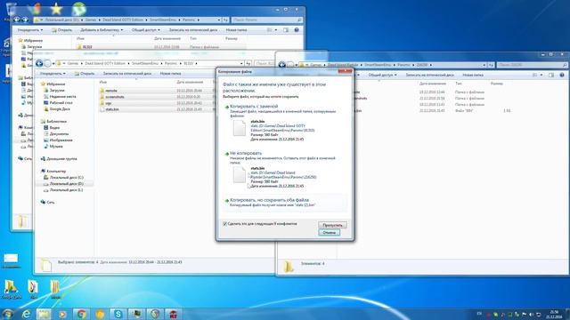Open Skype from taskbar
The image size is (570, 320).
point(118,314)
